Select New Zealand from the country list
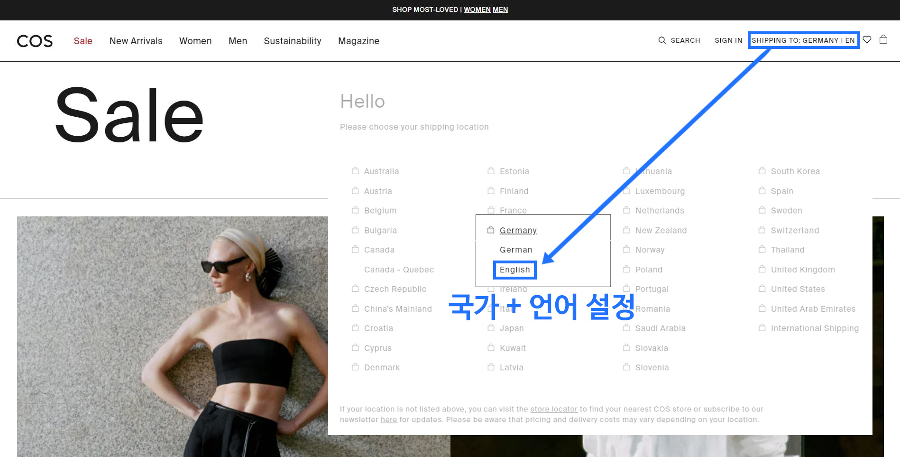The width and height of the screenshot is (900, 457). click(661, 231)
